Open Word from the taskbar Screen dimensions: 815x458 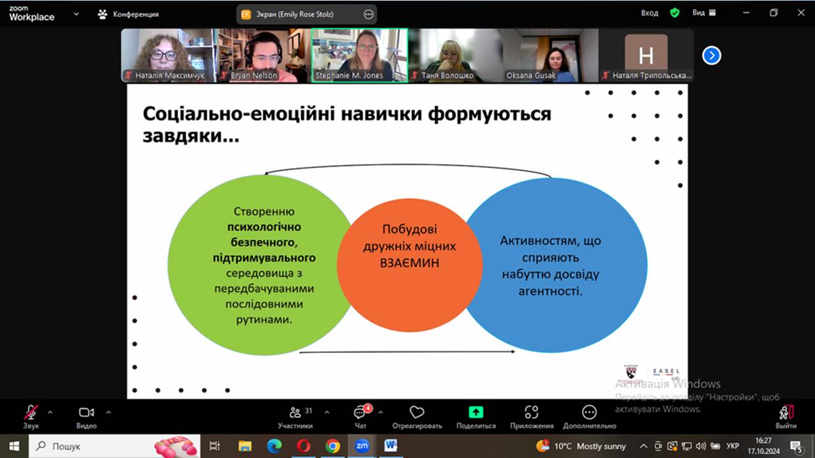pyautogui.click(x=391, y=446)
